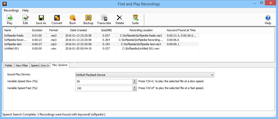Screen dimensions: 278x119
Task: Select the Softpedia test recording
Action: [x=101, y=44]
